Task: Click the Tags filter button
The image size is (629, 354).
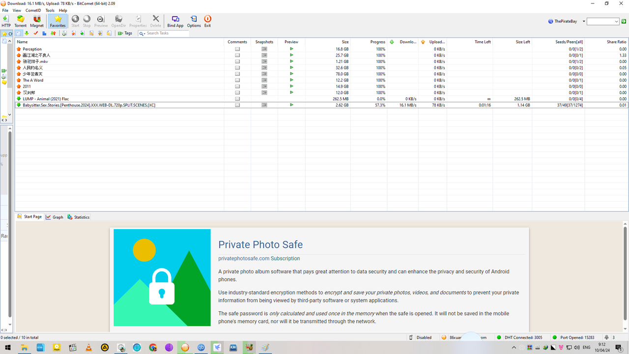Action: click(x=125, y=33)
